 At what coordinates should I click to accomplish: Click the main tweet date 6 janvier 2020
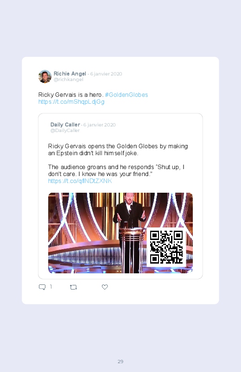(x=106, y=74)
